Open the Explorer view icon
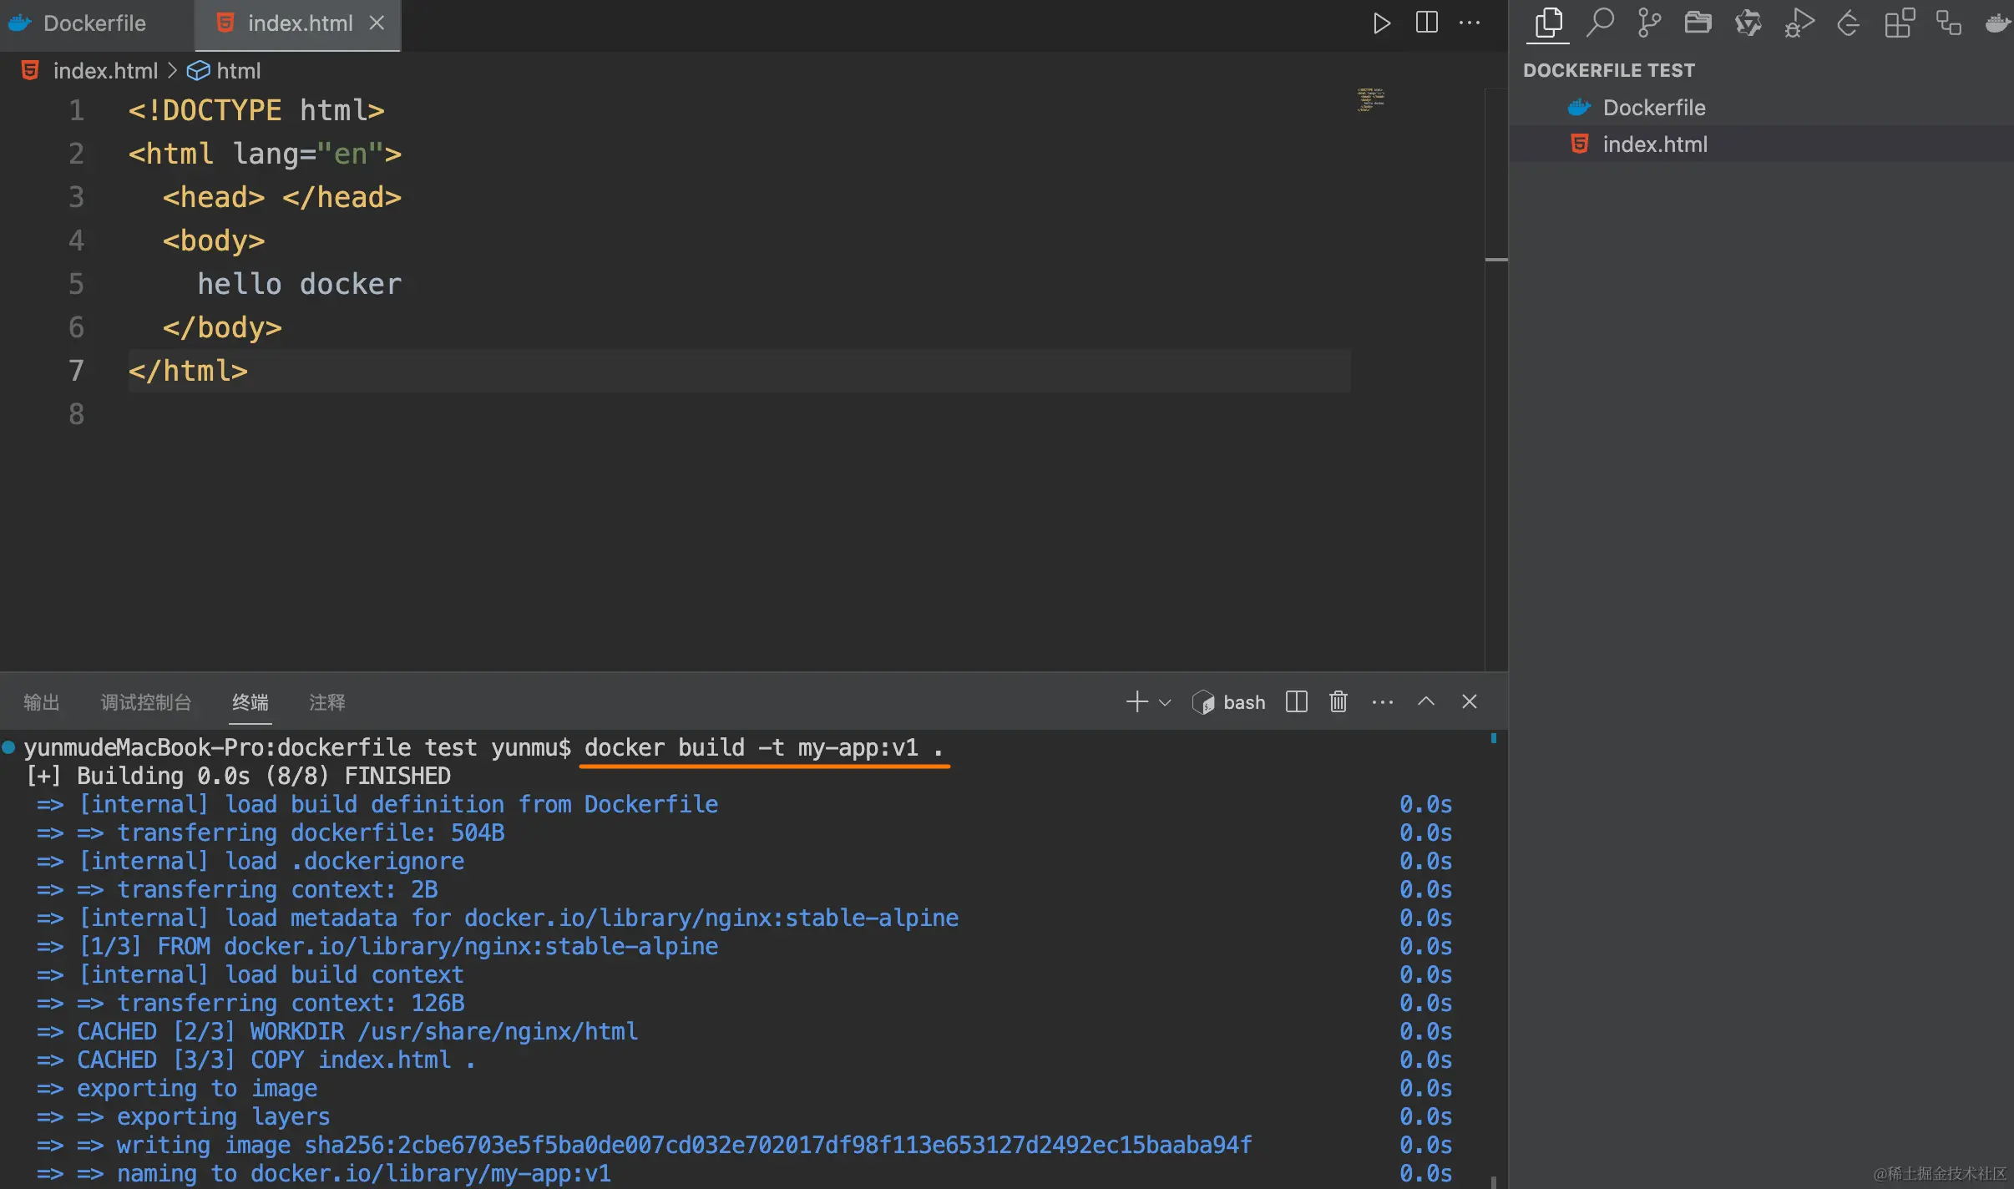Viewport: 2014px width, 1189px height. tap(1549, 23)
